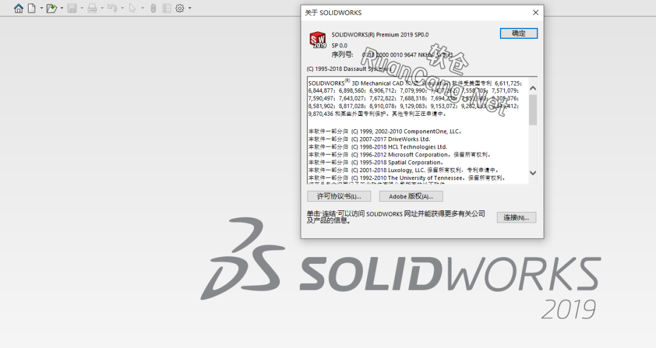Expand the dropdown arrow next to Options gear
The image size is (656, 348).
tap(190, 8)
